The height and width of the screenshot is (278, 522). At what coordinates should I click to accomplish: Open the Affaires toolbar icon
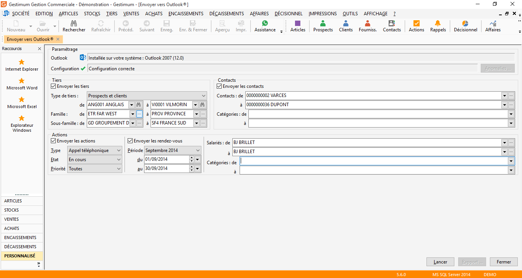tap(493, 23)
